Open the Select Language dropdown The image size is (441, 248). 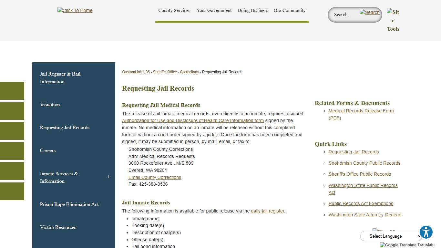click(391, 236)
